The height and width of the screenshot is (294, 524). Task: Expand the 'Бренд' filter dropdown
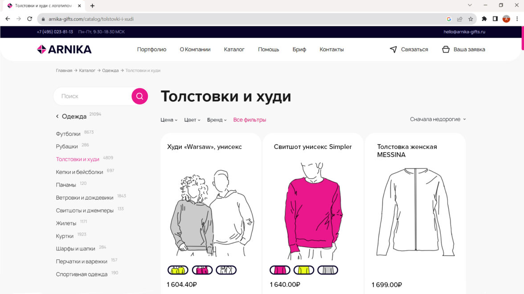coord(217,120)
